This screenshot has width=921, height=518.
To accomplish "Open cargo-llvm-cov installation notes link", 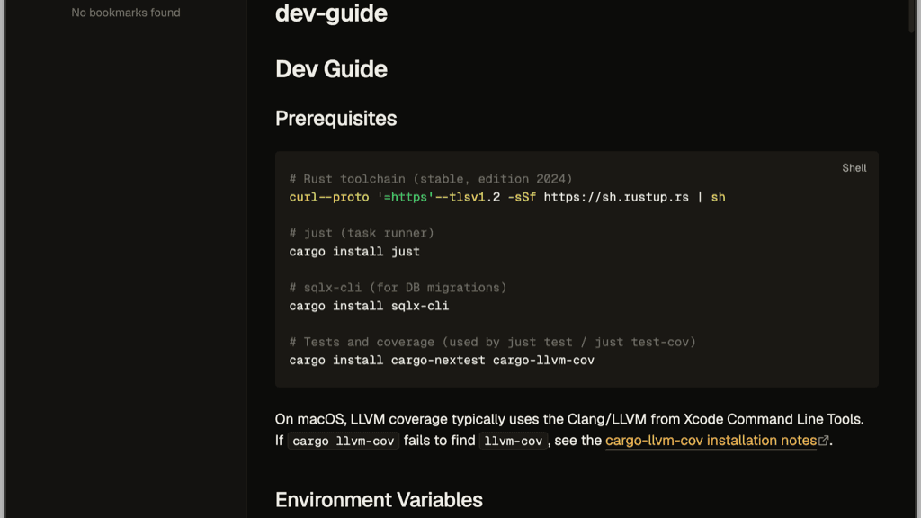I will click(711, 441).
